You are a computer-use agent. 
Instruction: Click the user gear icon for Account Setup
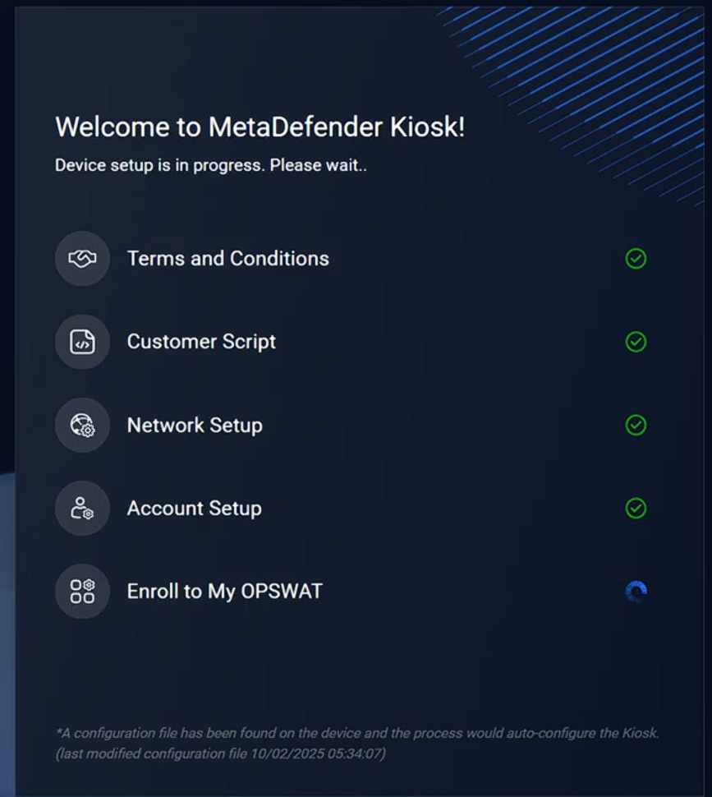(x=82, y=509)
